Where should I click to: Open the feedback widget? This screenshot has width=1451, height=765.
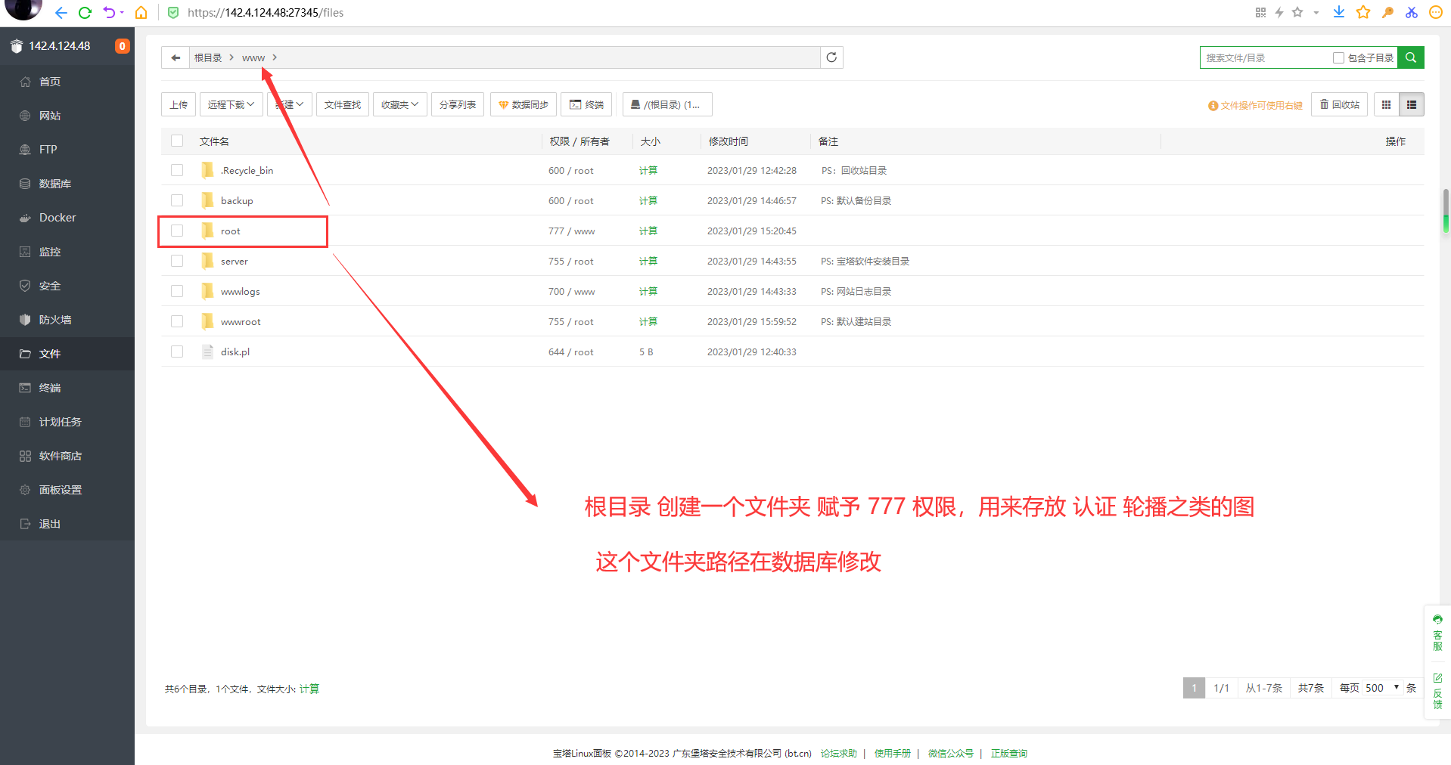click(x=1437, y=691)
